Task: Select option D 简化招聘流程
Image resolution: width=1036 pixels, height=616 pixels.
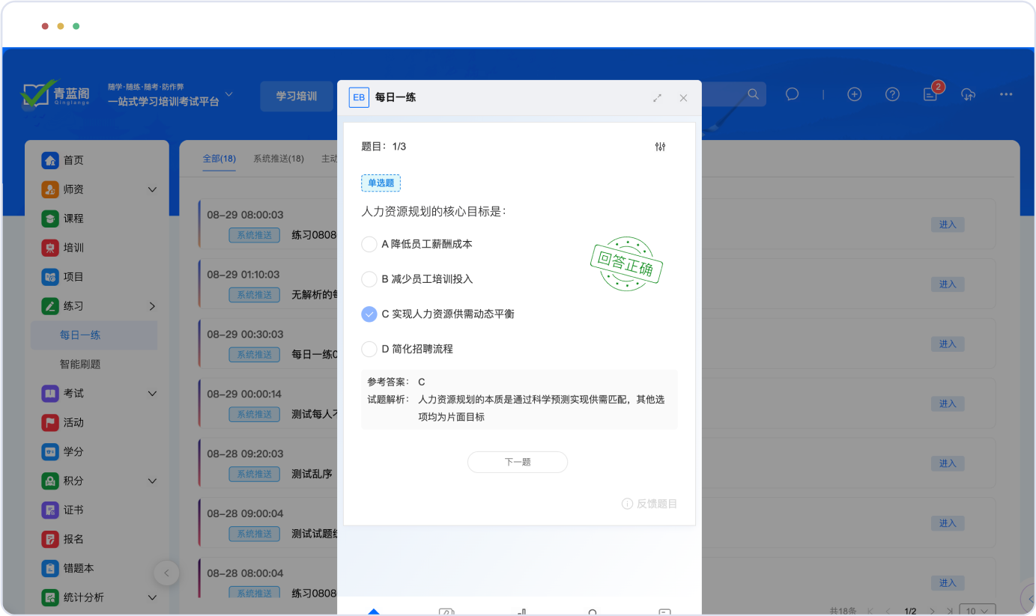Action: point(369,349)
